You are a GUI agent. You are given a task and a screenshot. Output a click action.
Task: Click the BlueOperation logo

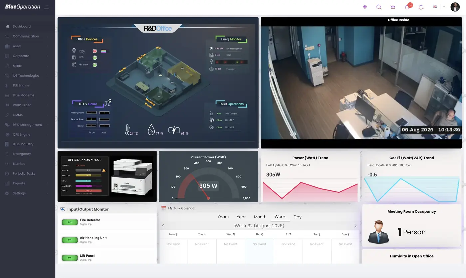(x=23, y=7)
